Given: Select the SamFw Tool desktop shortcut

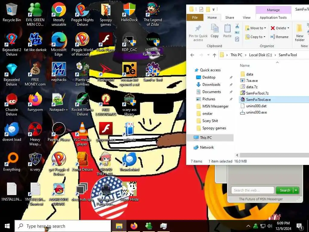Looking at the screenshot, I should (153, 72).
